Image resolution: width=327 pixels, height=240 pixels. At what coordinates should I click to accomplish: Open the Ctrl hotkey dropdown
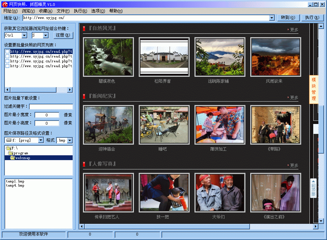23,35
